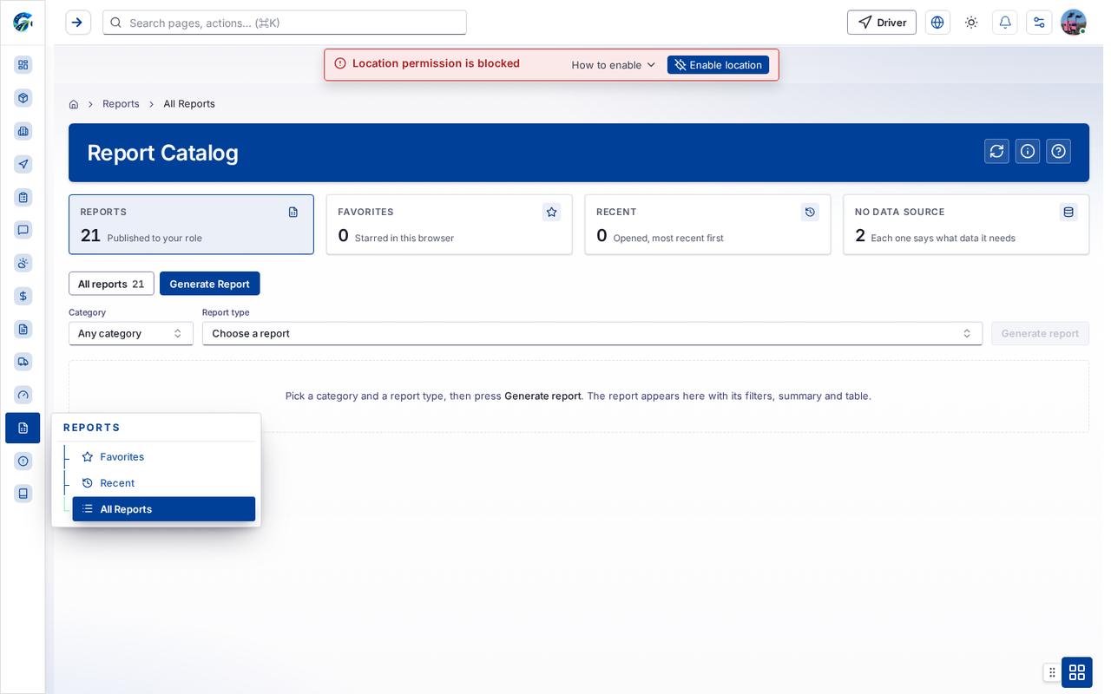
Task: Open the speedometer gauge sidebar icon
Action: click(23, 395)
